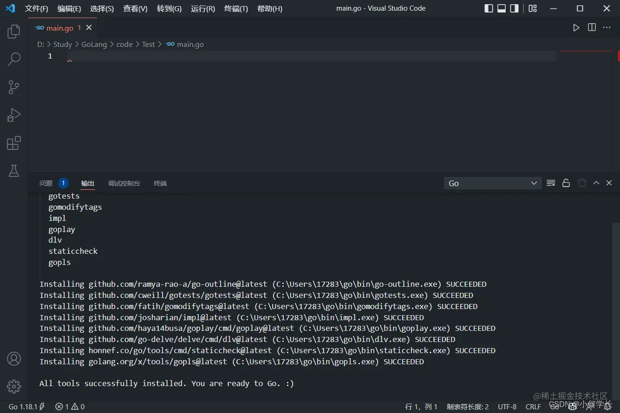Image resolution: width=620 pixels, height=413 pixels.
Task: Click the go-outline.exe SUCCEEDED line
Action: (263, 284)
